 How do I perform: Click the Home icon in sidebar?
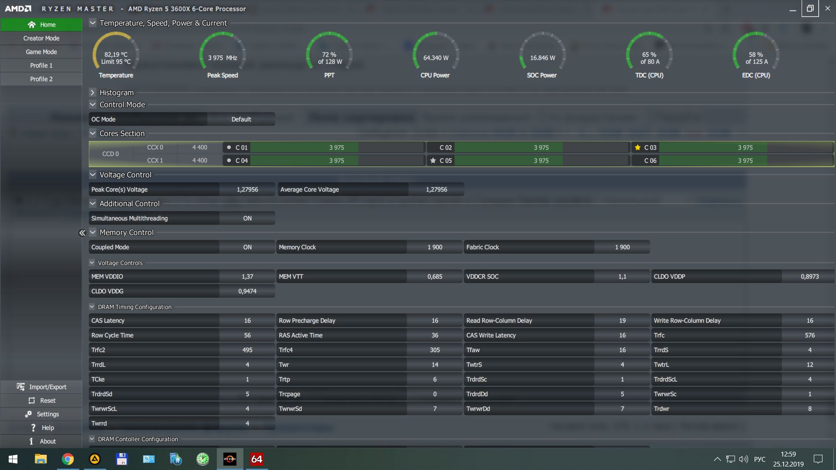pos(31,25)
